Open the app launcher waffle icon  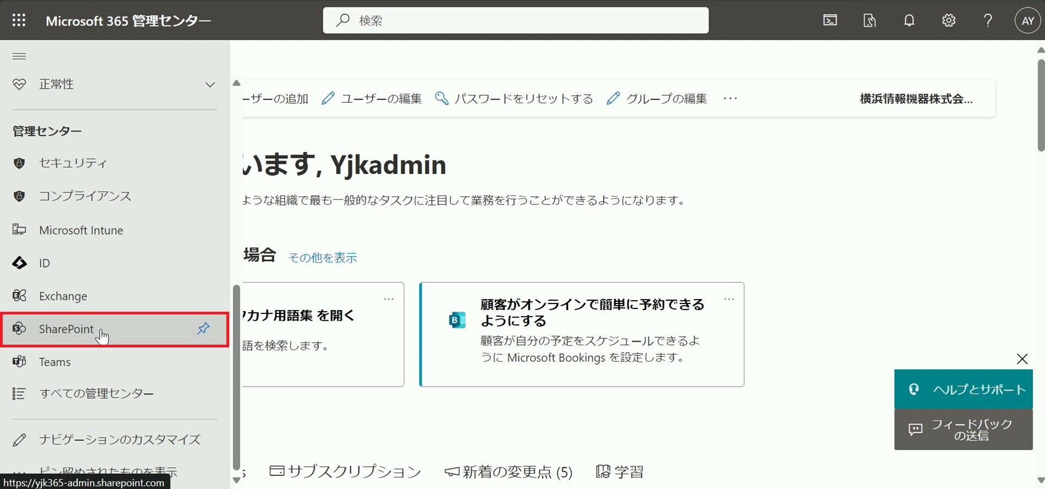(19, 21)
